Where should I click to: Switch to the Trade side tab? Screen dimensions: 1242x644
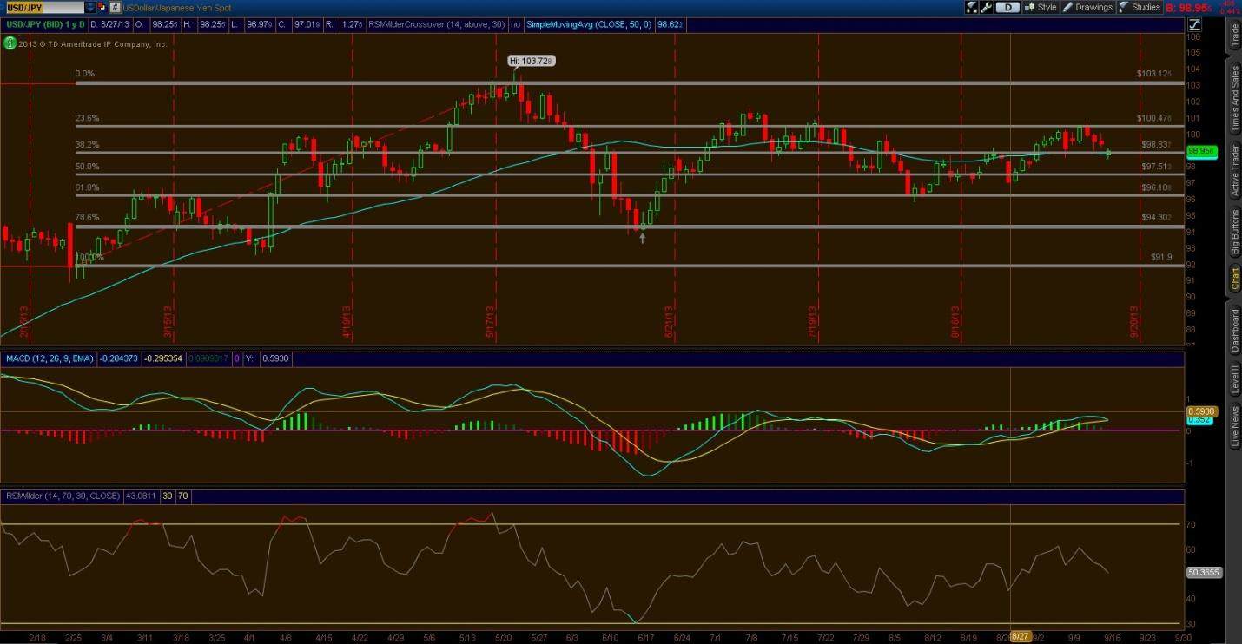1234,36
